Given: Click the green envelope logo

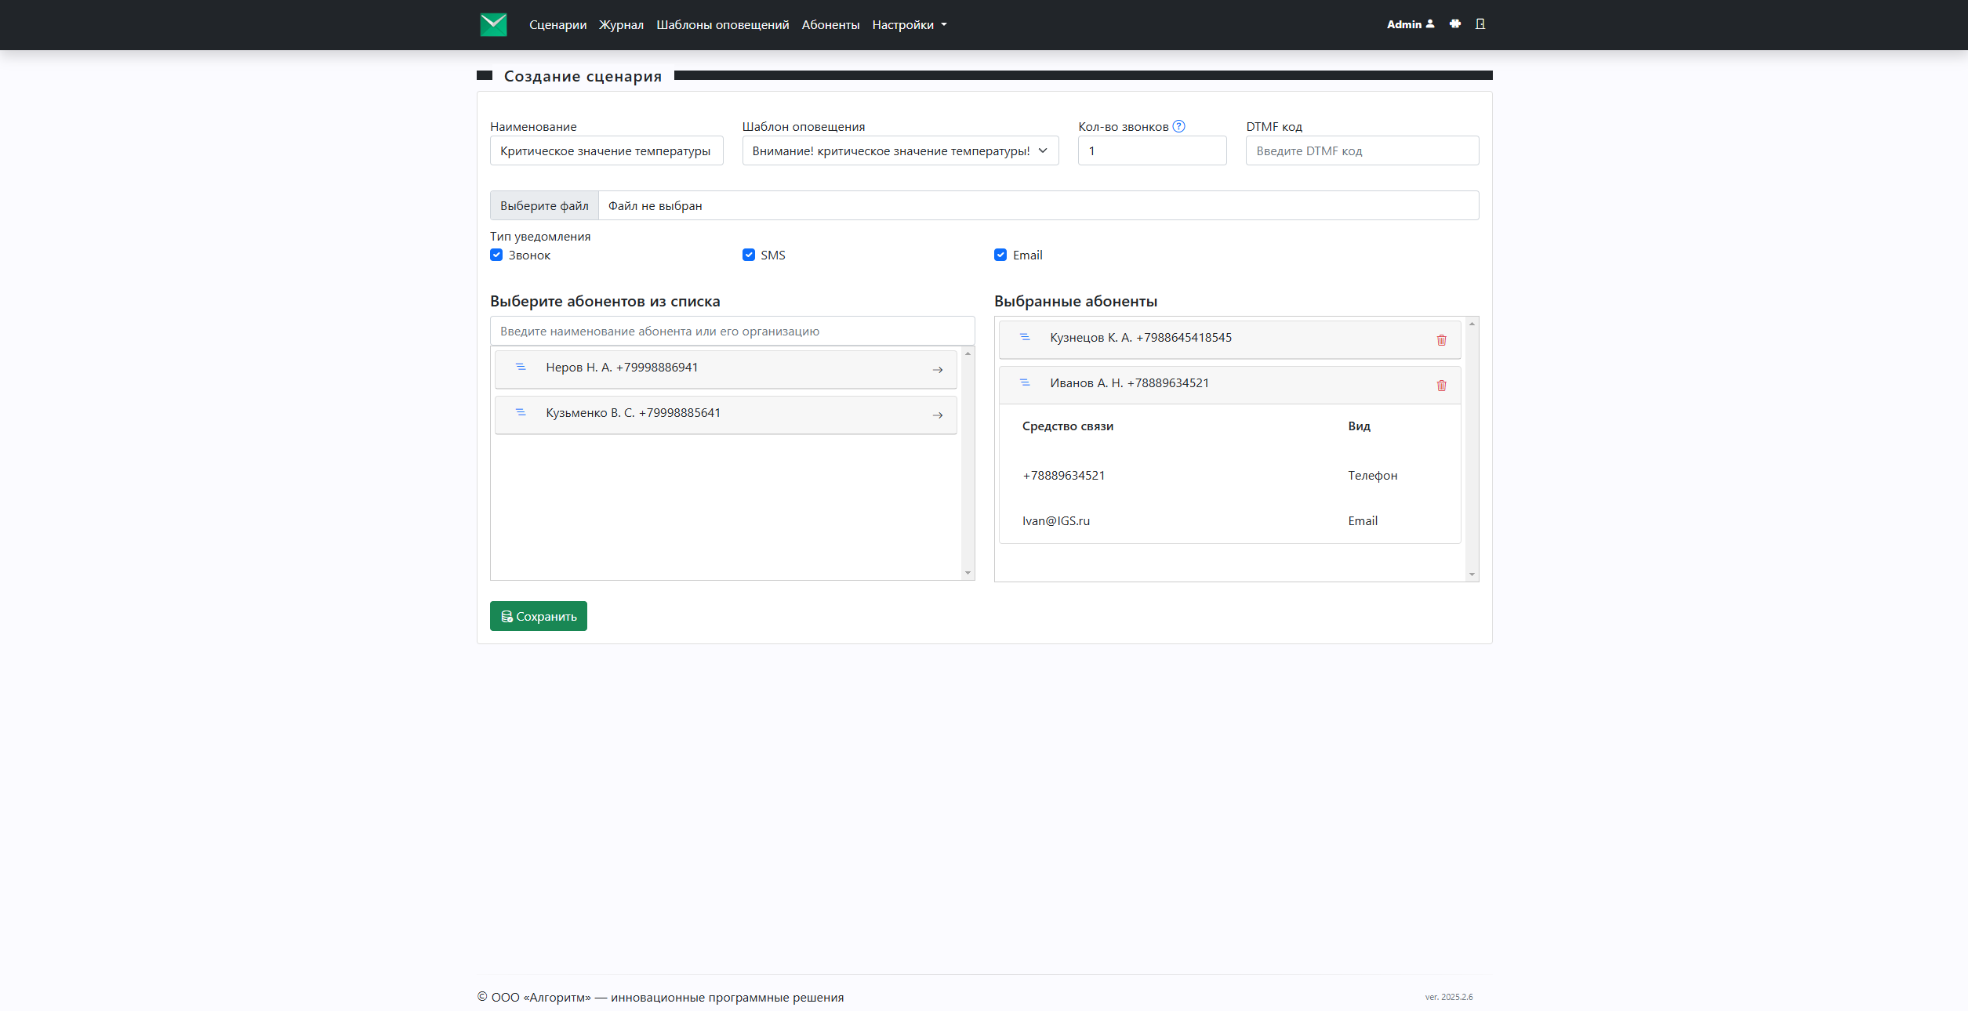Looking at the screenshot, I should point(493,24).
